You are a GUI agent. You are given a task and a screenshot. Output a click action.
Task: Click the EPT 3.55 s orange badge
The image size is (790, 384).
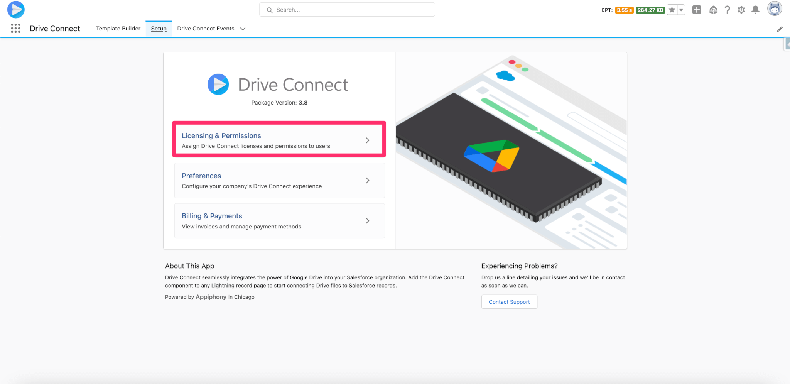pyautogui.click(x=624, y=10)
